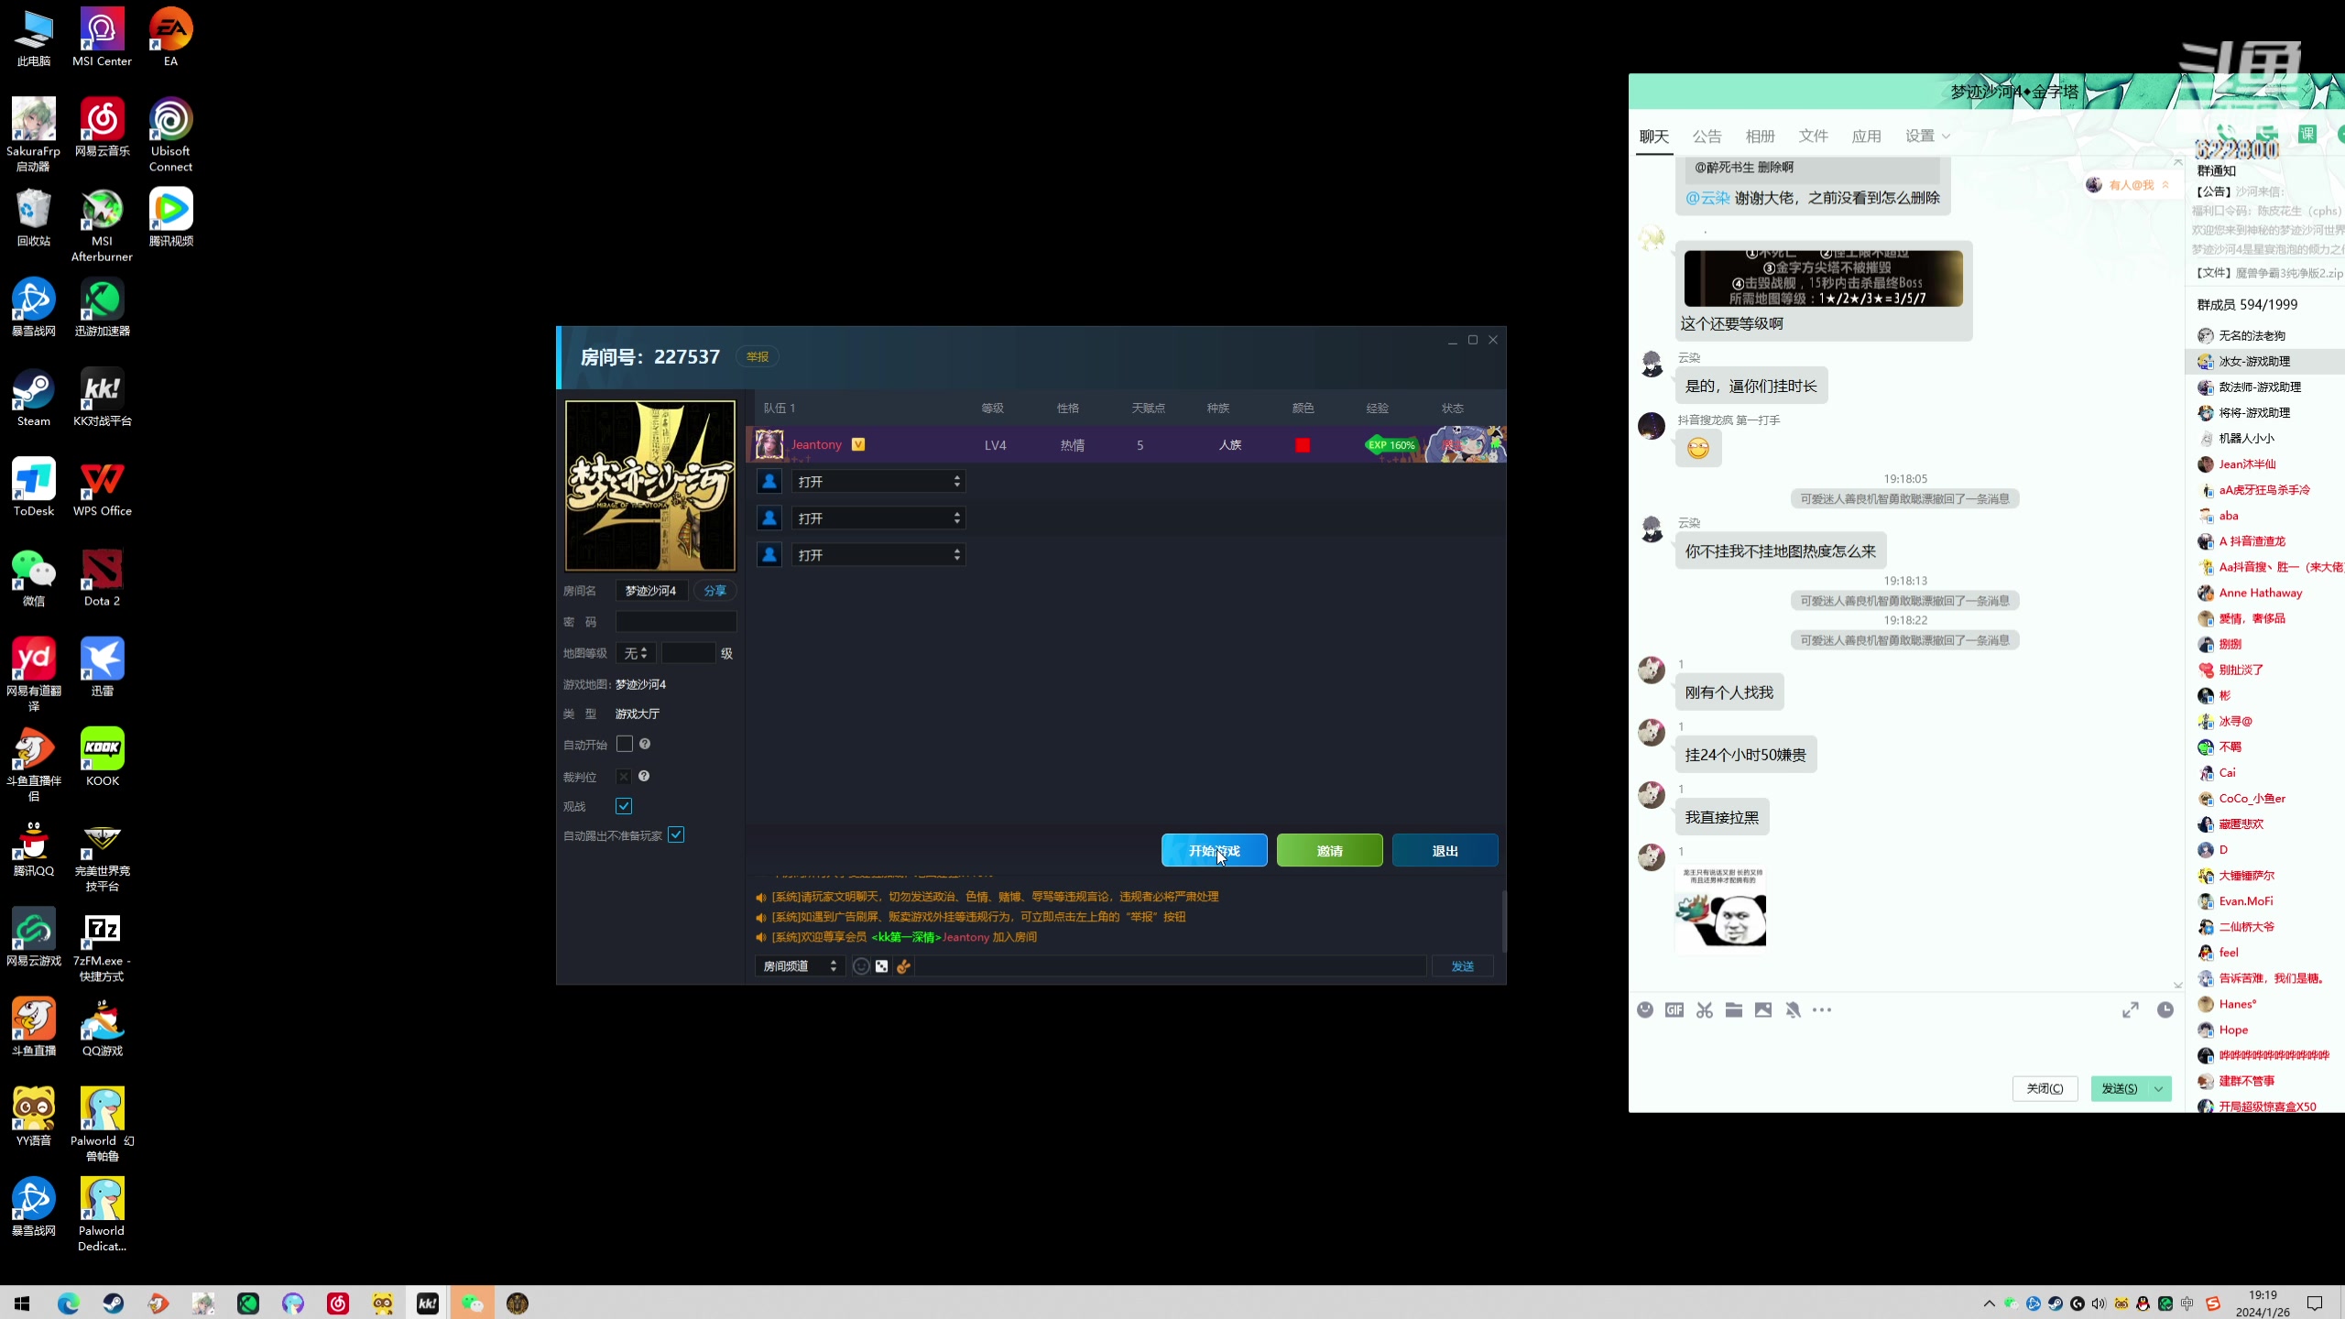Click the dice icon in the room chat bar
Viewport: 2345px width, 1319px height.
pos(881,966)
